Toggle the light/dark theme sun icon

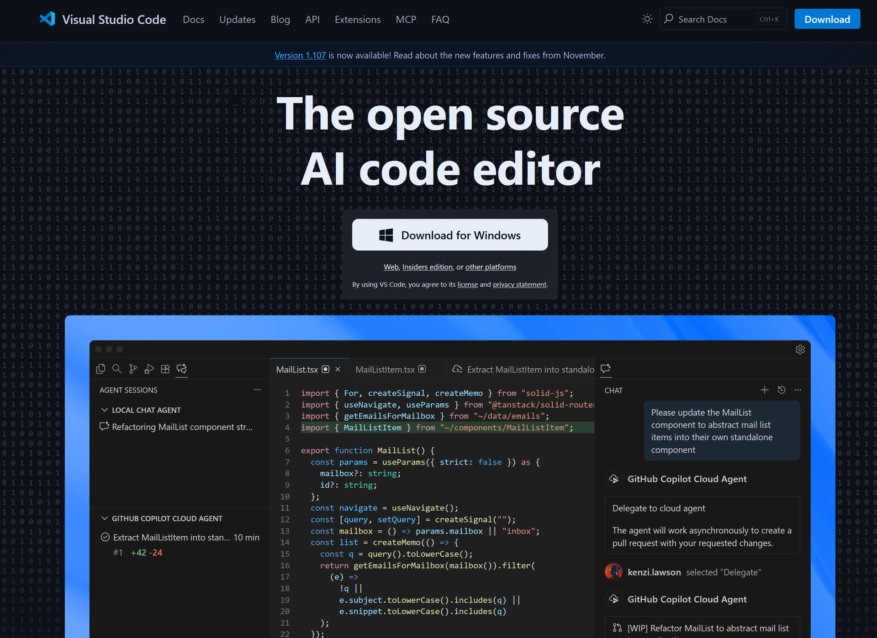click(647, 19)
